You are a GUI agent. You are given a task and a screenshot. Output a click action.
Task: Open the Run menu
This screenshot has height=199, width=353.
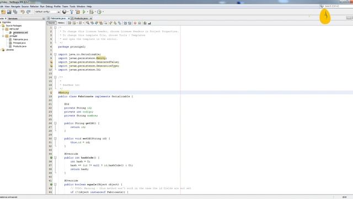(42, 7)
